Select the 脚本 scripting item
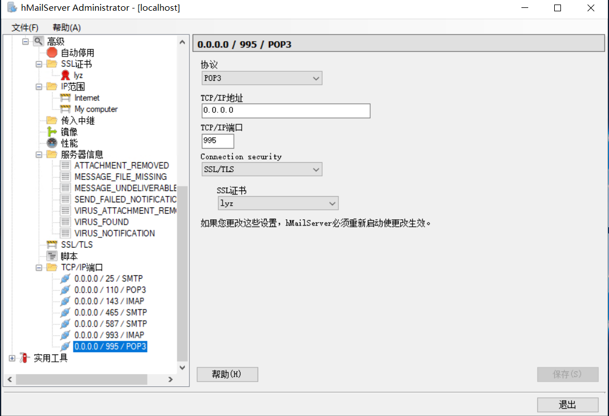Viewport: 609px width, 416px height. [68, 255]
